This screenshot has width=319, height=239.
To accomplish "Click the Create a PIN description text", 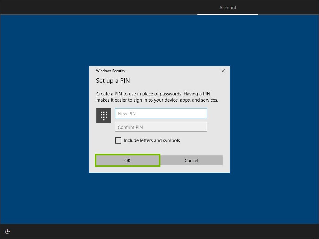I will (157, 97).
